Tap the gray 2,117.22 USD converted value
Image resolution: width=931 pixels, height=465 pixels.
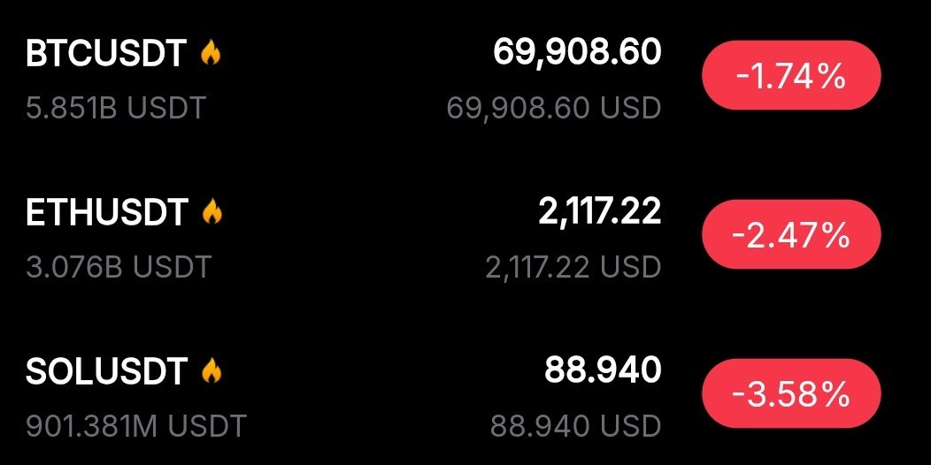coord(573,266)
